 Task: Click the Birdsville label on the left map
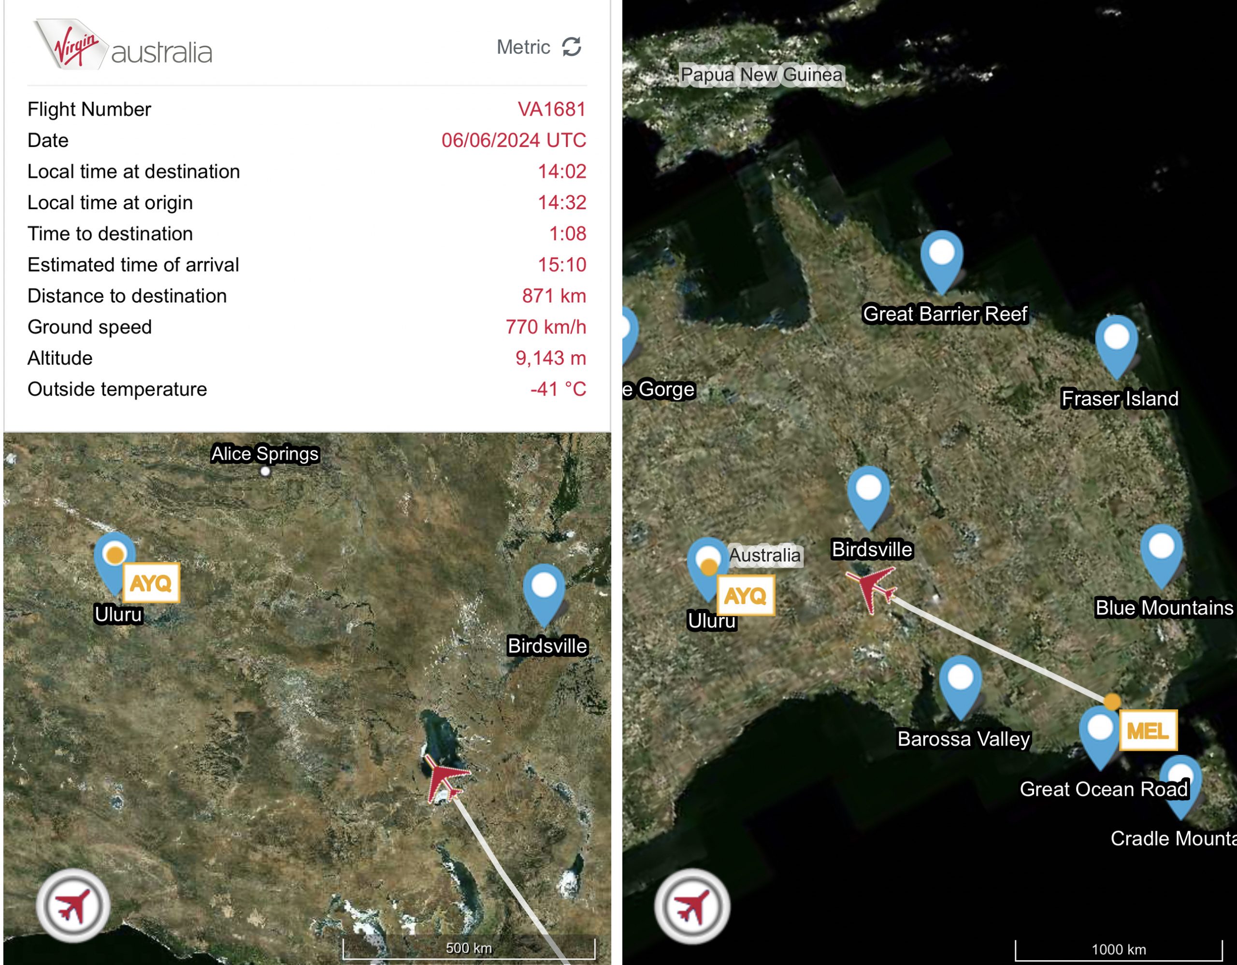click(x=547, y=646)
